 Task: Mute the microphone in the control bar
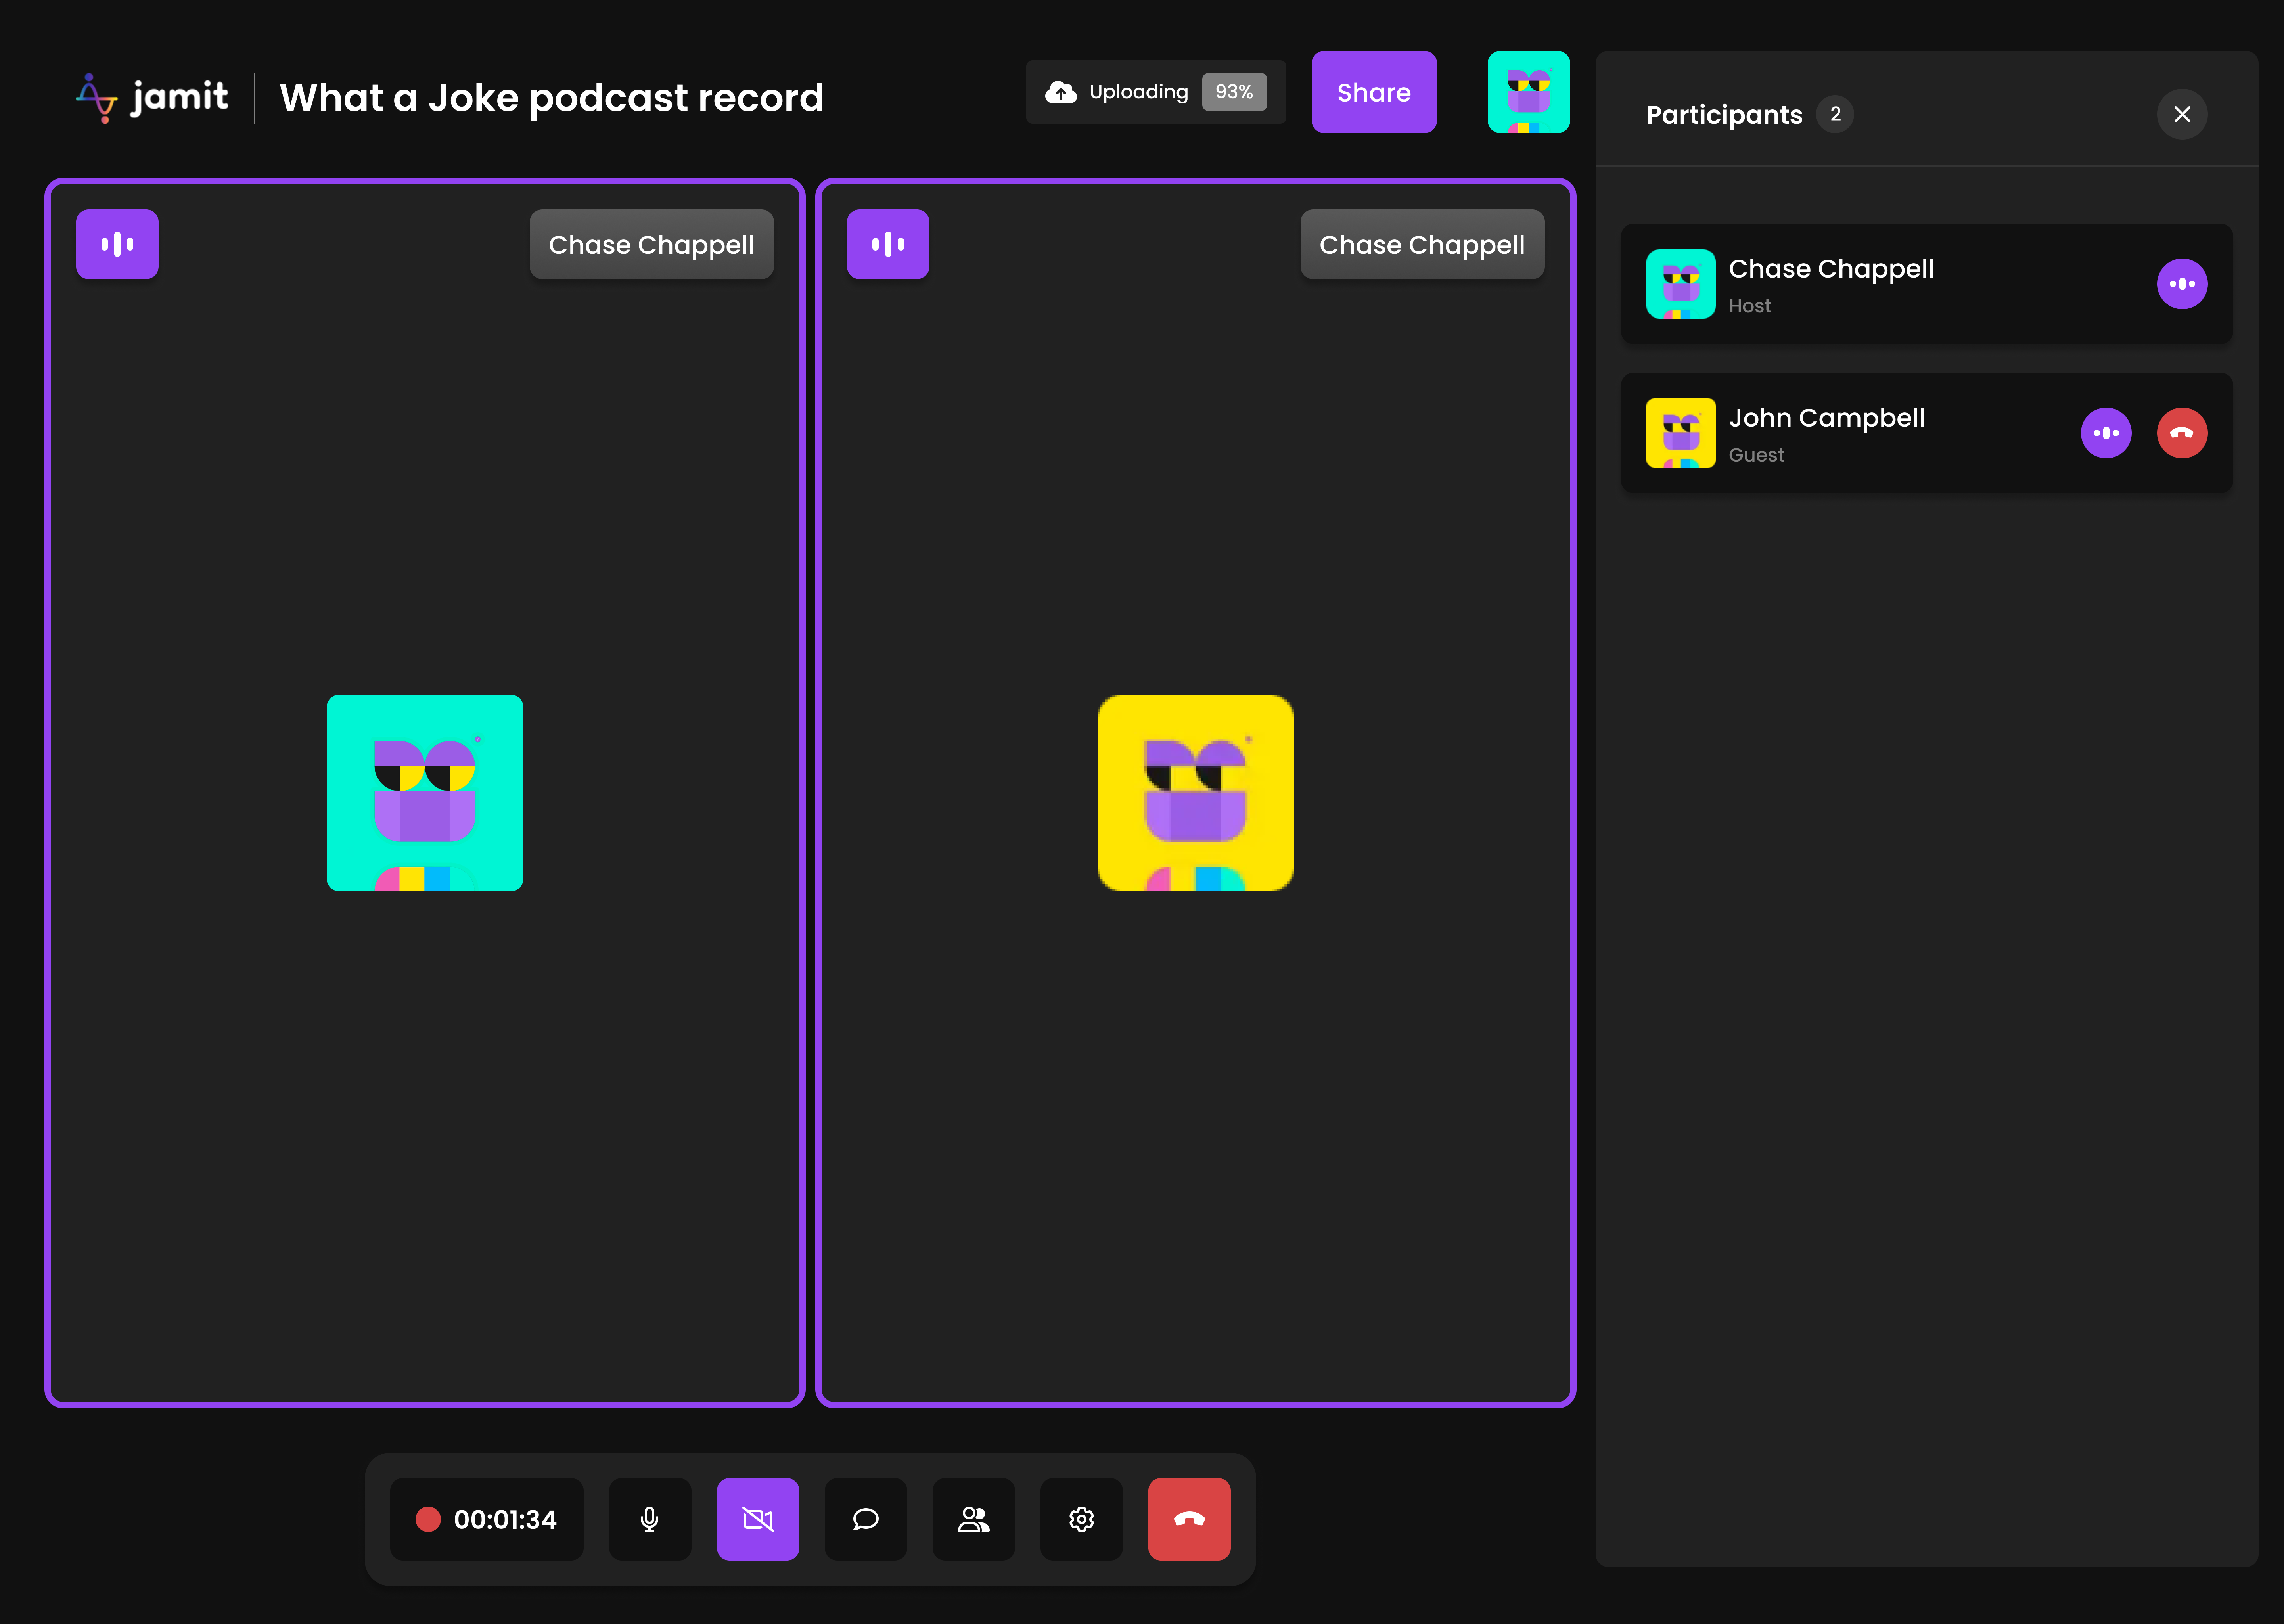click(649, 1519)
